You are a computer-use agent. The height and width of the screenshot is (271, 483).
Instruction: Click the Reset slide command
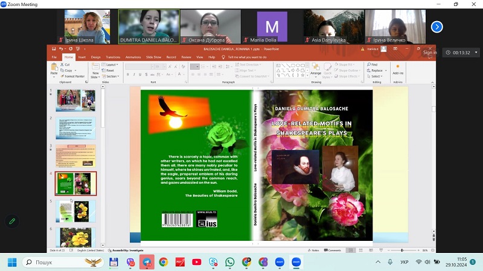(x=108, y=70)
